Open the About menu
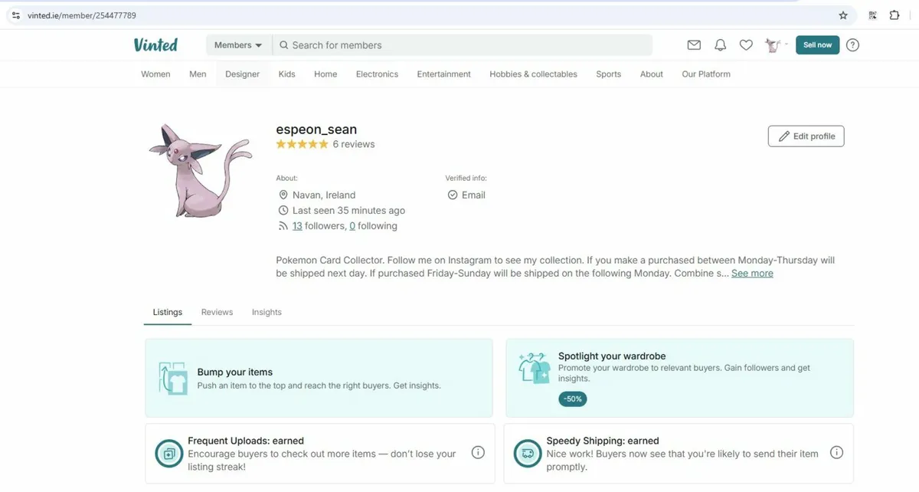 (652, 74)
